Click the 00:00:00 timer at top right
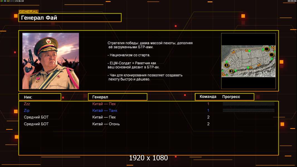The width and height of the screenshot is (297, 167). 292,1
